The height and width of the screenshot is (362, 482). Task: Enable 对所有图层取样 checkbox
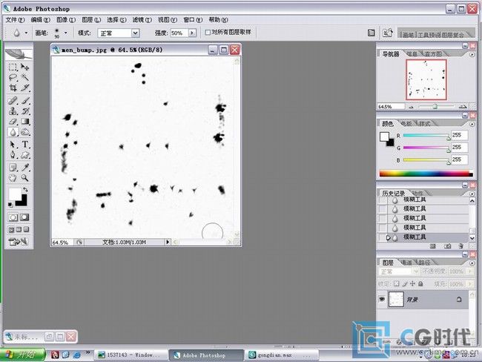coord(208,33)
